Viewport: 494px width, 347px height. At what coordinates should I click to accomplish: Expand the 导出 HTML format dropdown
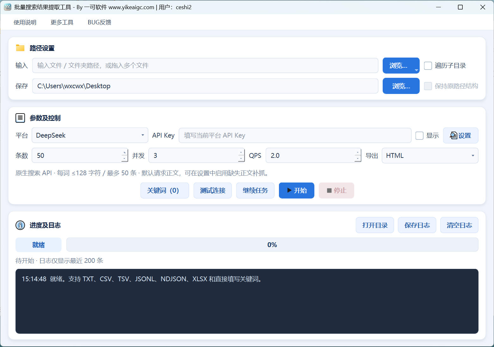[430, 156]
